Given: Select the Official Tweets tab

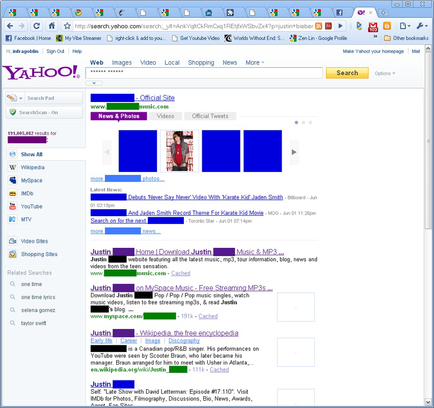Looking at the screenshot, I should pyautogui.click(x=210, y=116).
